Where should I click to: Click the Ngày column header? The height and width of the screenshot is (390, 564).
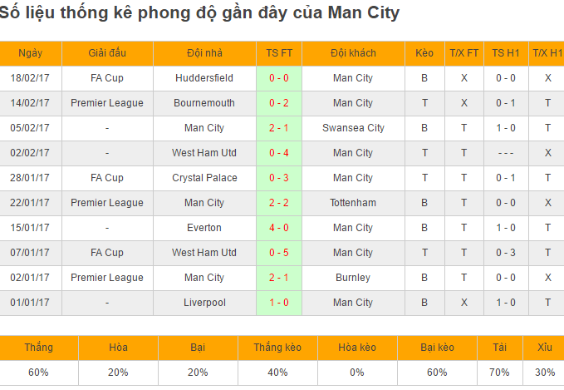(31, 53)
